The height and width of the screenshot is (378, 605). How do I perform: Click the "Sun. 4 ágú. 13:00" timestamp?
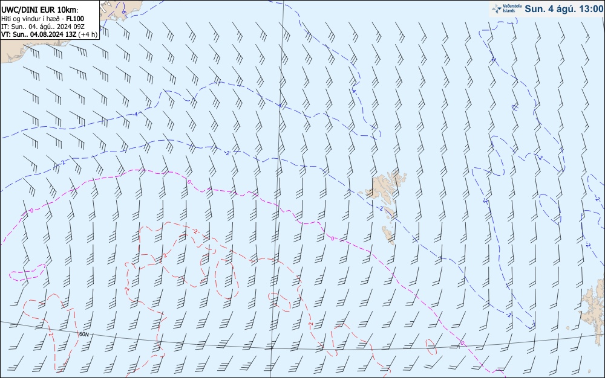coord(564,9)
